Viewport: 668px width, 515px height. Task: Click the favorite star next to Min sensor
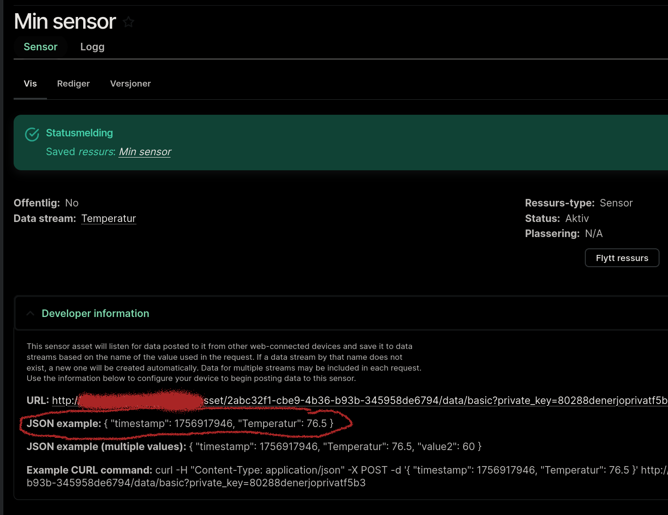click(128, 22)
